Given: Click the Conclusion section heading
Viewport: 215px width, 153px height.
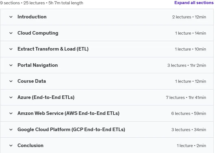Looking at the screenshot, I should click(x=30, y=145).
